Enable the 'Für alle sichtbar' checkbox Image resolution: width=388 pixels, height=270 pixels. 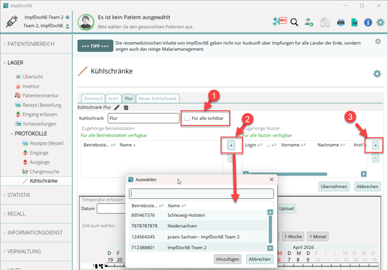187,118
